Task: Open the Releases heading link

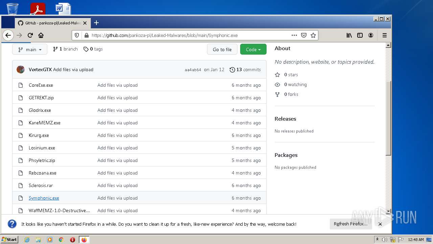Action: (285, 119)
